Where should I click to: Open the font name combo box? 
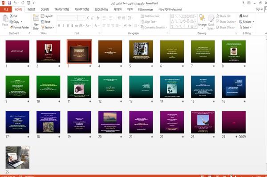(x=67, y=18)
